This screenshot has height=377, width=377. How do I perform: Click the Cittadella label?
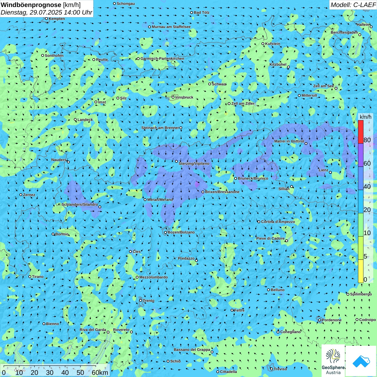pos(228,372)
